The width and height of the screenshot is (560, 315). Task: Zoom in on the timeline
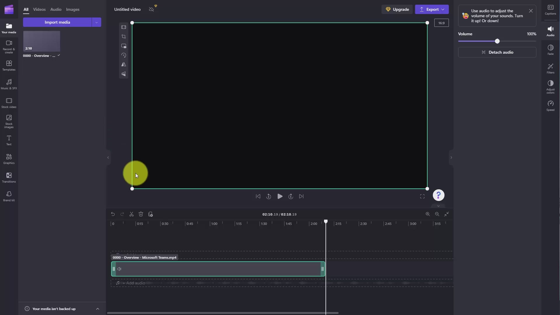pyautogui.click(x=428, y=214)
